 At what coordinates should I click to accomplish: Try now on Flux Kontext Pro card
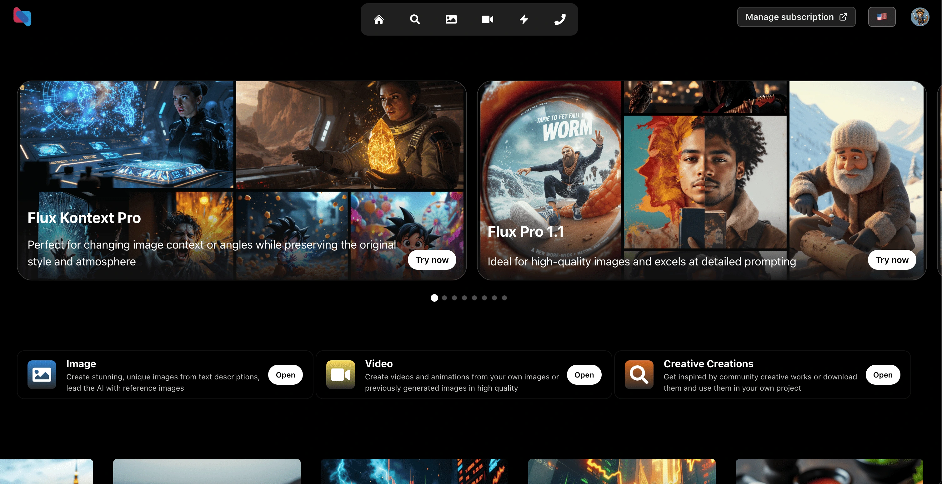coord(432,260)
